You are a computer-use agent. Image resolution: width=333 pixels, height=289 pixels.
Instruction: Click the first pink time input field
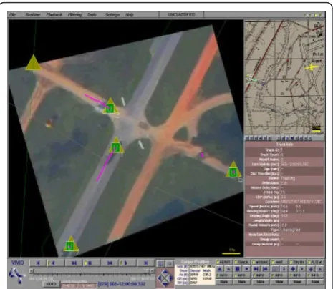coord(69,285)
